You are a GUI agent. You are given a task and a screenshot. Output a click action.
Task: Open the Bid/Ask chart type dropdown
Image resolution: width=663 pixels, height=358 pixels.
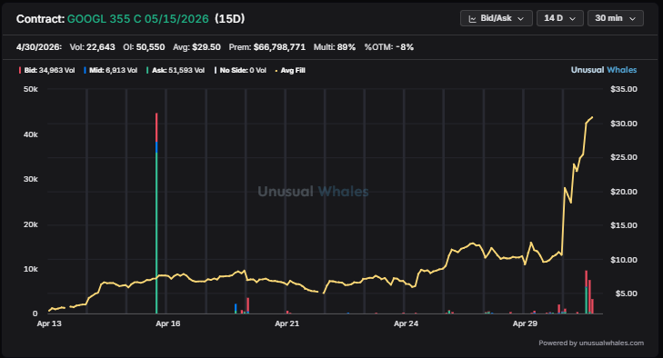(x=496, y=18)
